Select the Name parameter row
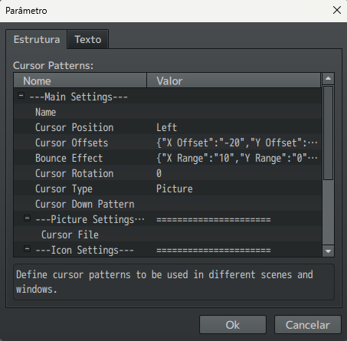347x341 pixels. pyautogui.click(x=168, y=112)
